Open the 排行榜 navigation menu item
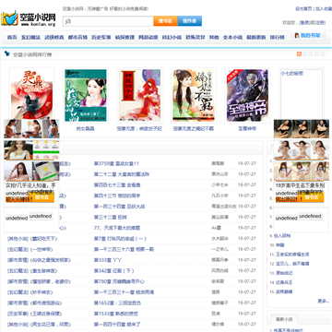 (x=277, y=37)
